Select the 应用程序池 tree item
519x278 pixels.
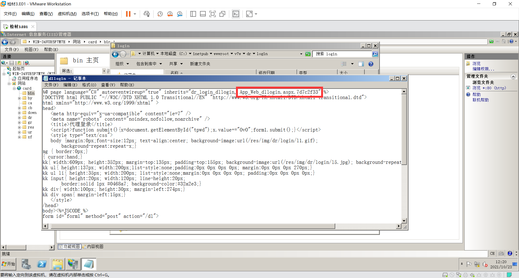click(28, 79)
